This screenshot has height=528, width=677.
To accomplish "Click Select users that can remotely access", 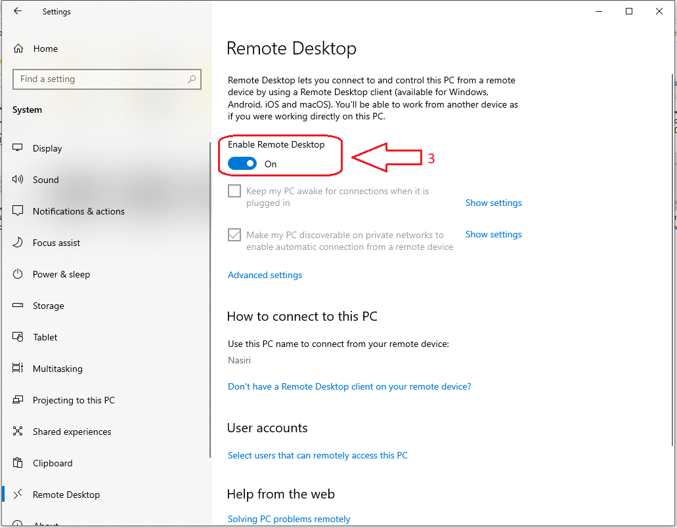I will point(317,455).
